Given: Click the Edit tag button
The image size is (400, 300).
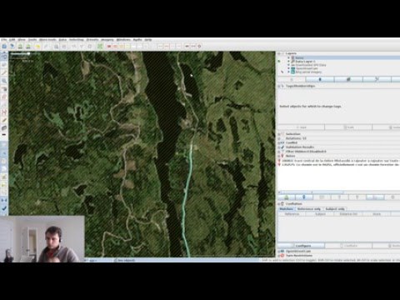Looking at the screenshot, I should click(348, 127).
